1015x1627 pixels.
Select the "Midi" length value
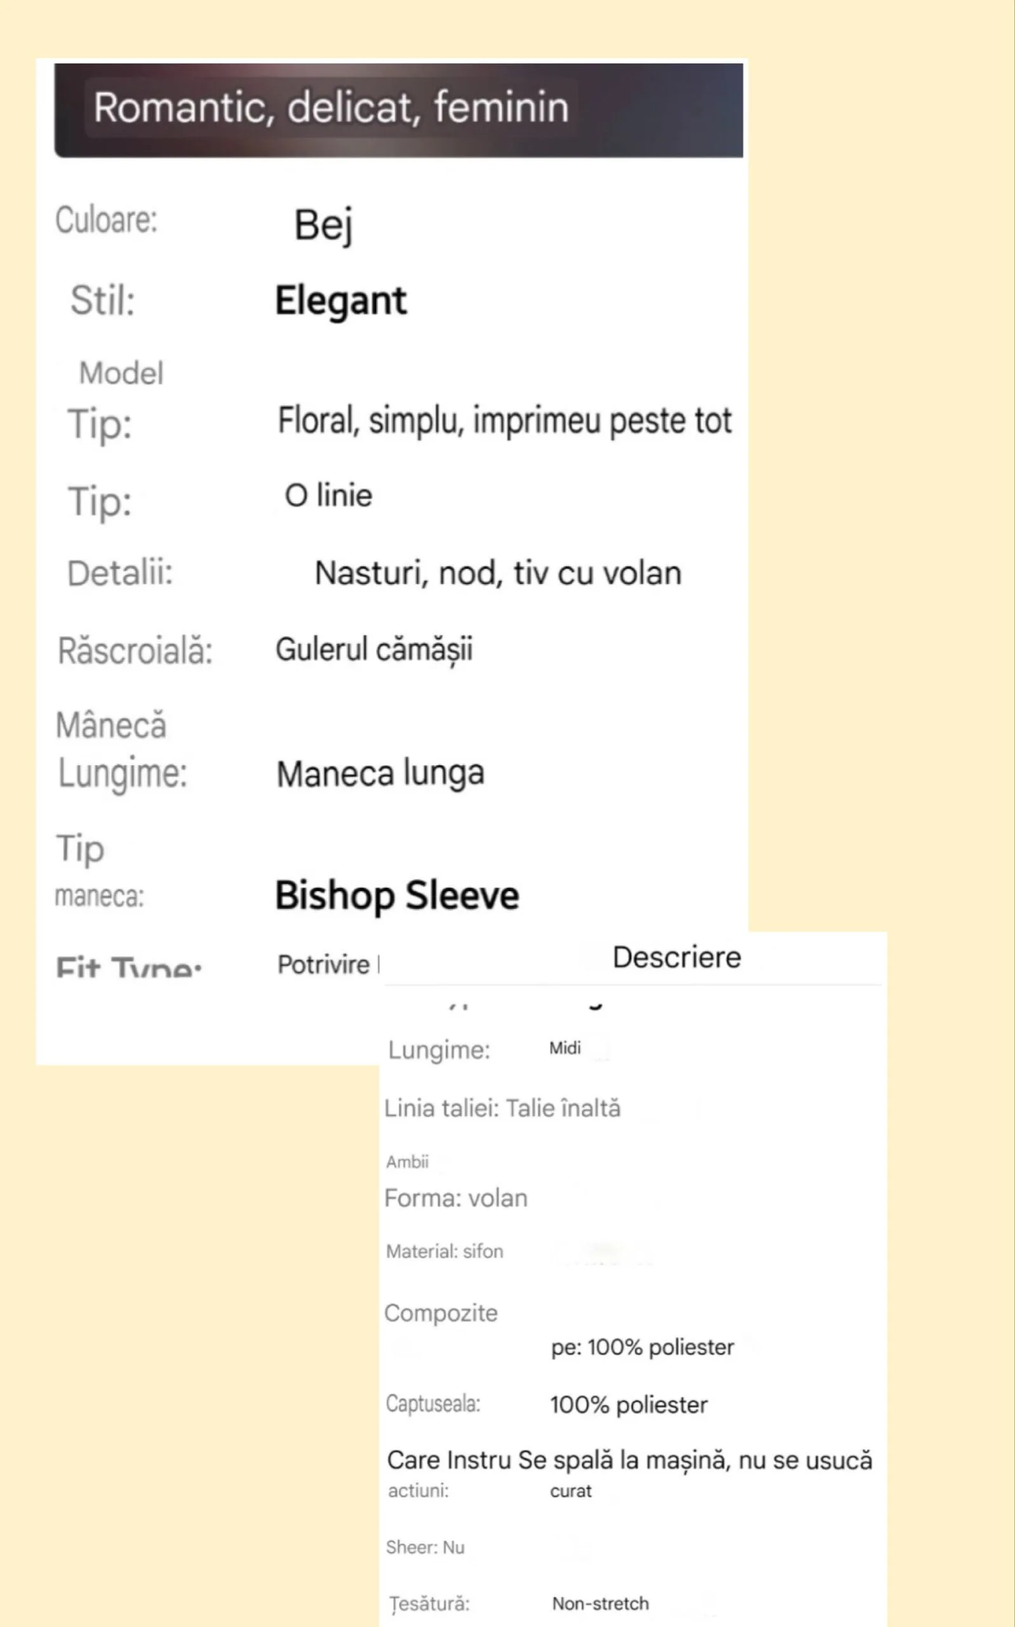pyautogui.click(x=565, y=1048)
